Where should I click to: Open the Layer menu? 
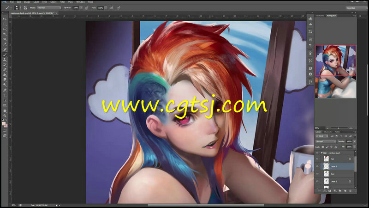pyautogui.click(x=36, y=2)
